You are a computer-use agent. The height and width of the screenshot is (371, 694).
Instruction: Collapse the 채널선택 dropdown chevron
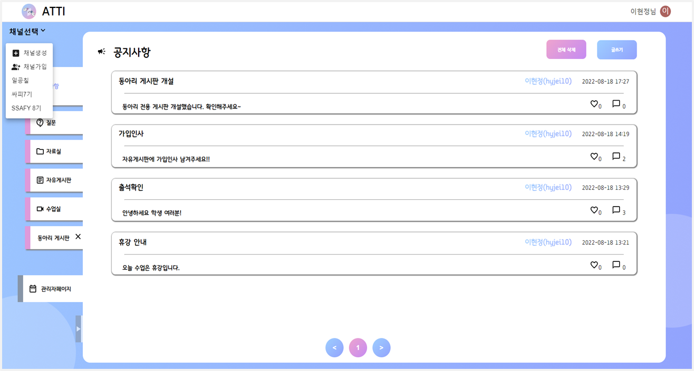pos(44,31)
